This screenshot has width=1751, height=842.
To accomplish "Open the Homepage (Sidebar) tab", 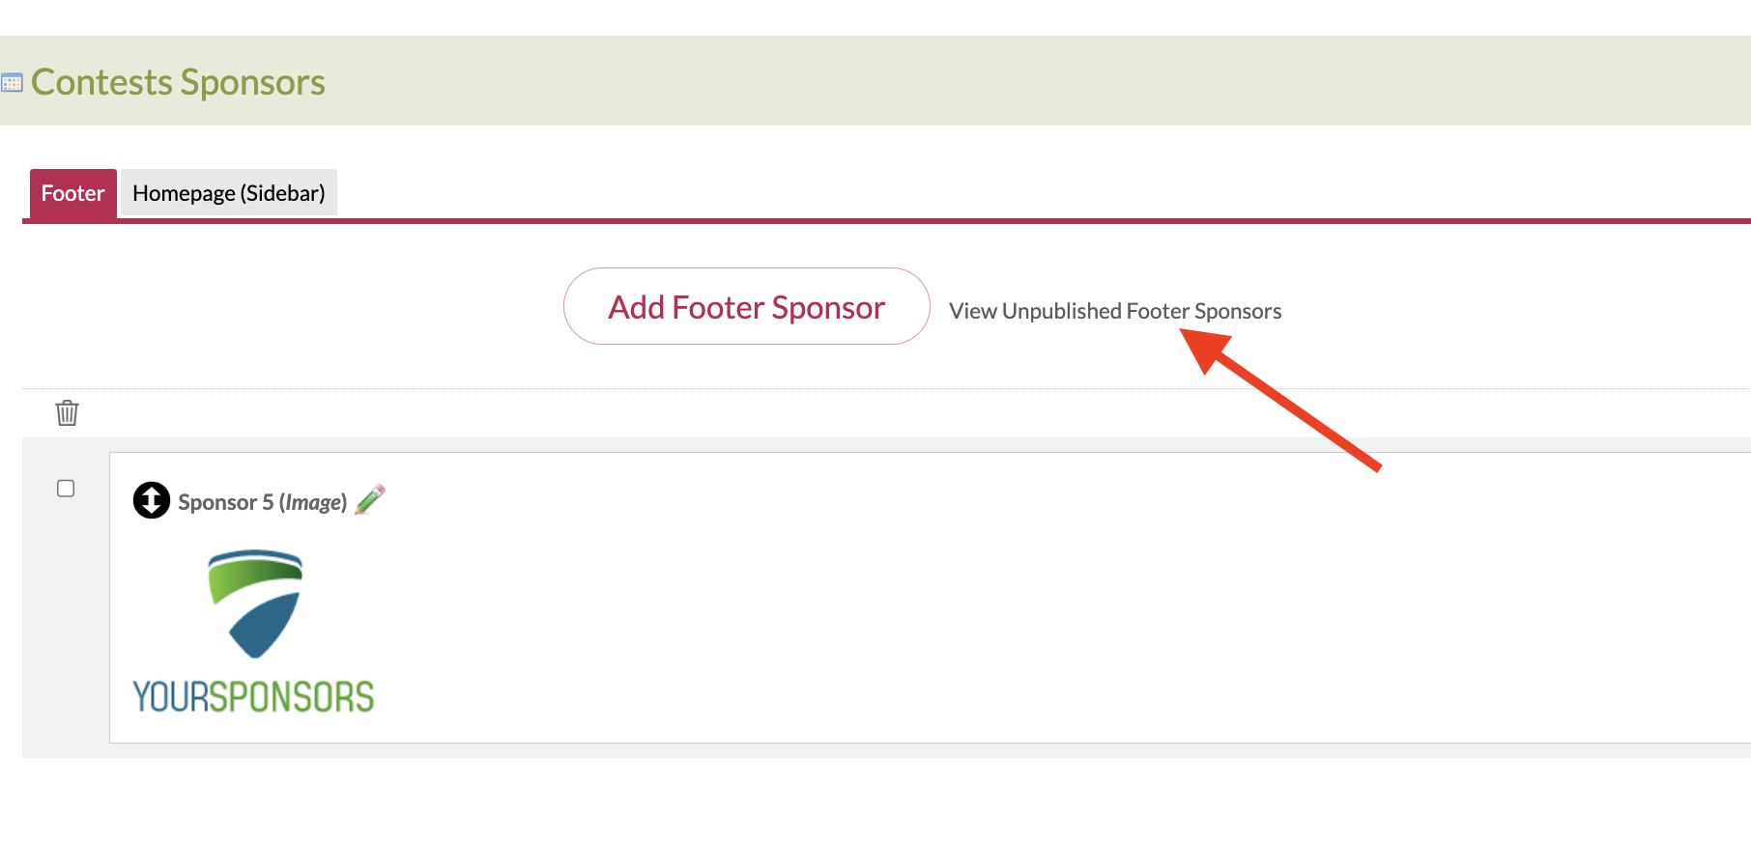I will (228, 193).
